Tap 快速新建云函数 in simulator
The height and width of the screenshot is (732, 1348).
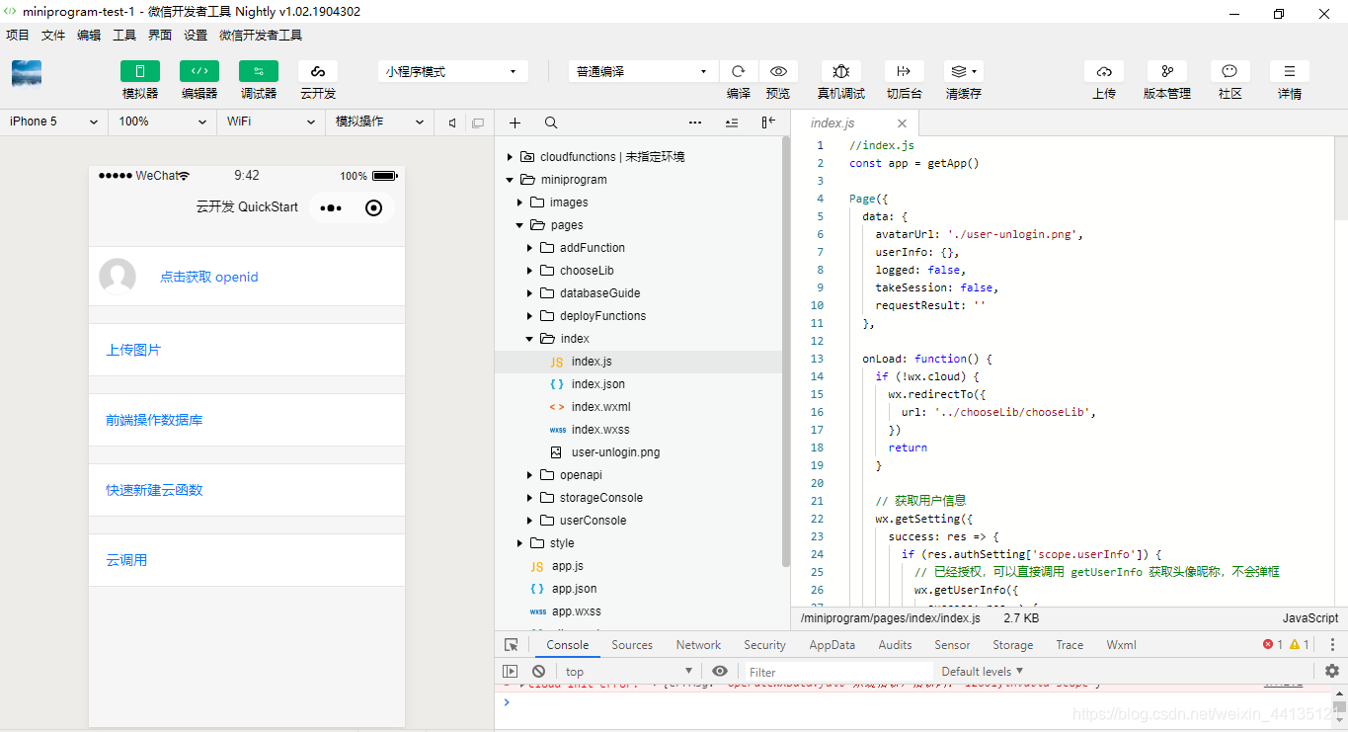pyautogui.click(x=154, y=490)
